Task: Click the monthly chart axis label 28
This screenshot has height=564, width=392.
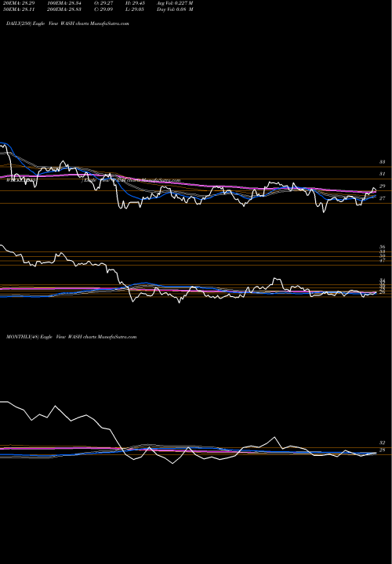Action: [383, 450]
